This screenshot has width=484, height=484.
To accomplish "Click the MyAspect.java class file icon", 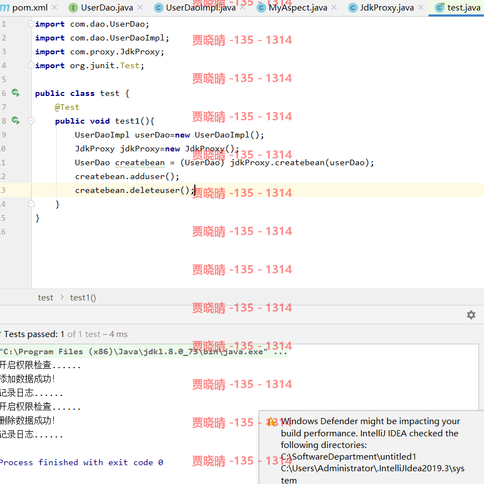I will (x=261, y=8).
